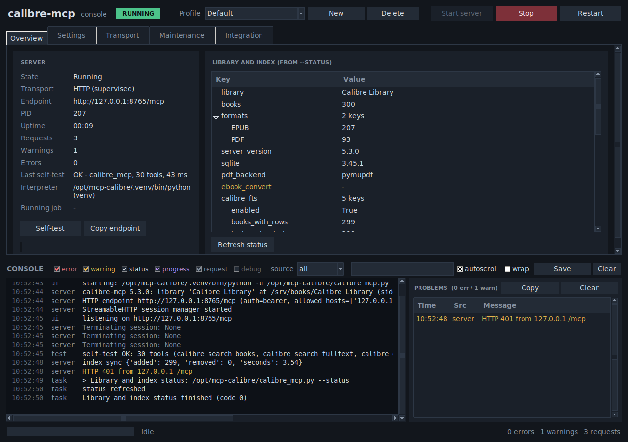Click the RUNNING status badge
The height and width of the screenshot is (442, 628).
pyautogui.click(x=138, y=13)
